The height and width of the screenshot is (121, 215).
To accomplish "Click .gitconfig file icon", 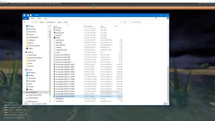I will tap(54, 43).
